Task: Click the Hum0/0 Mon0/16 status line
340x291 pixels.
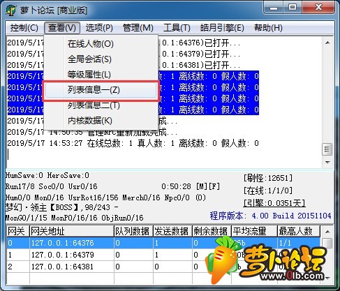Action: pyautogui.click(x=105, y=197)
